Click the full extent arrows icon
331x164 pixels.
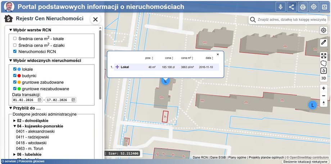pyautogui.click(x=323, y=56)
